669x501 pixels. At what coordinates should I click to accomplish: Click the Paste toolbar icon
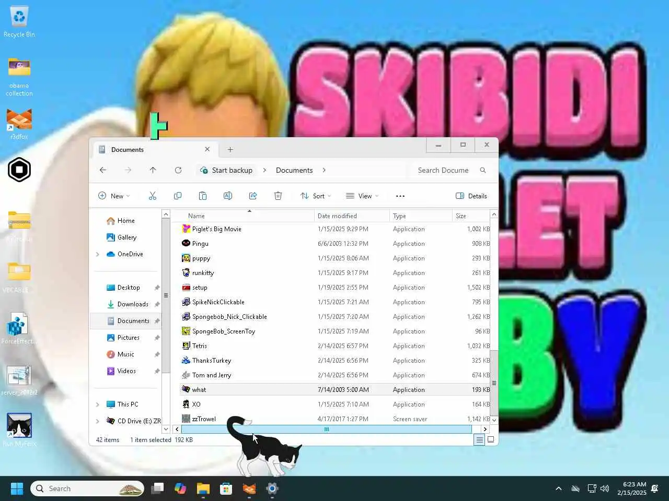(x=203, y=196)
